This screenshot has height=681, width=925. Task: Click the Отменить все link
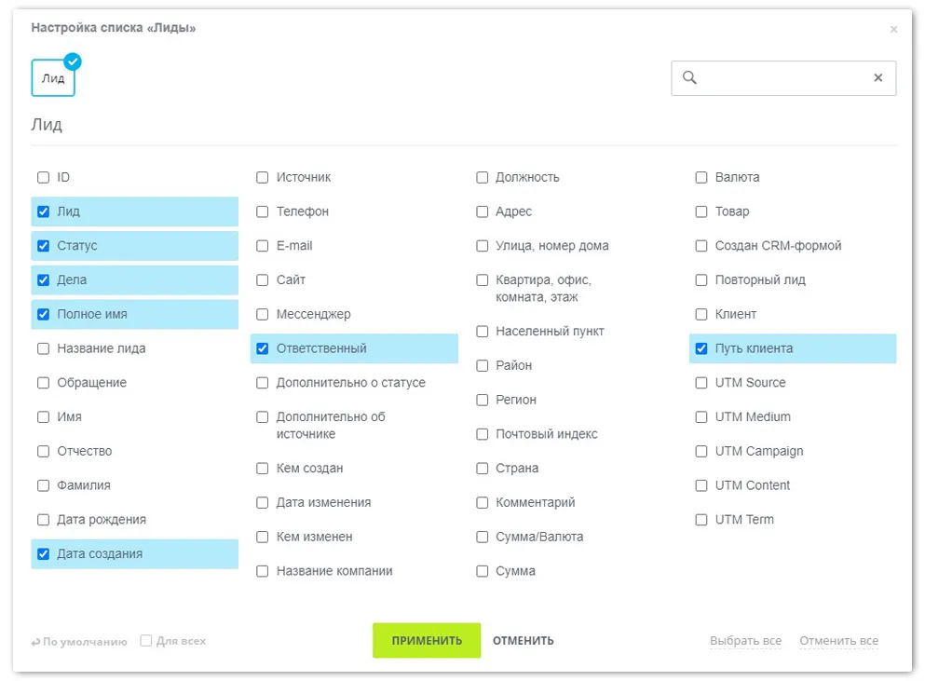coord(839,640)
